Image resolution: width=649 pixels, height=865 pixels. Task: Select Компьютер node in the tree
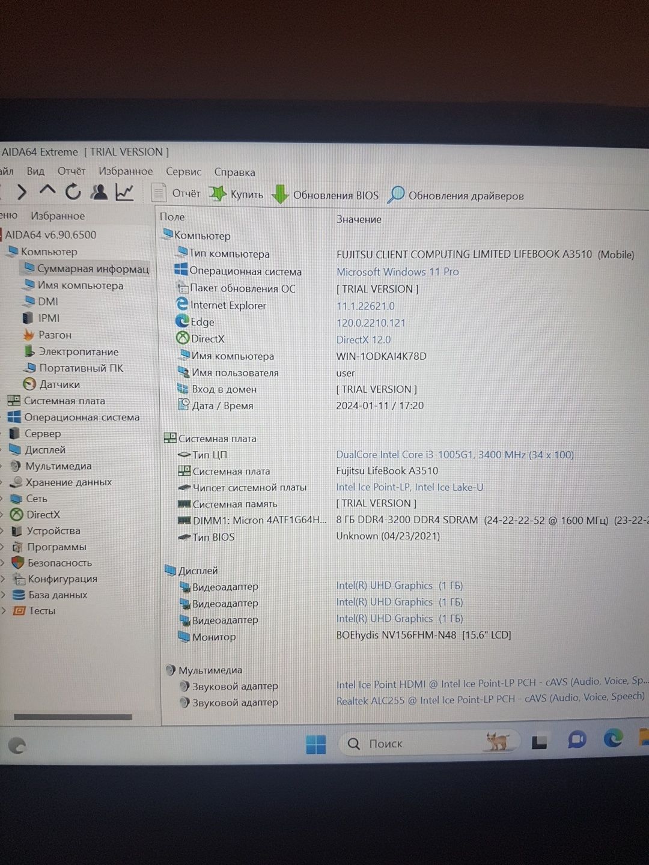tap(42, 252)
